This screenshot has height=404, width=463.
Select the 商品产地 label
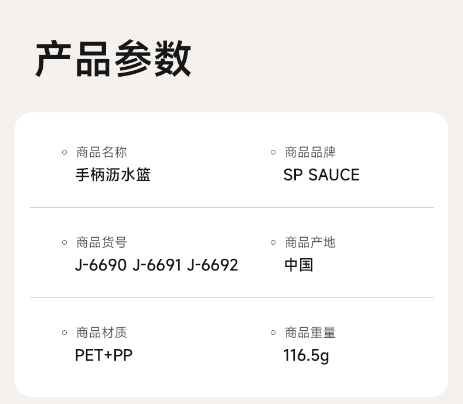(x=310, y=242)
